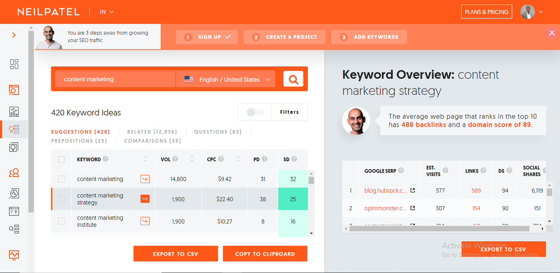Open arrow icon for content marketing strategy
The height and width of the screenshot is (273, 560).
tap(145, 199)
